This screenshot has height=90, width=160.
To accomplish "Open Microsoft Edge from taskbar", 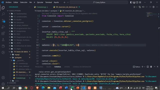I will pos(43,88).
